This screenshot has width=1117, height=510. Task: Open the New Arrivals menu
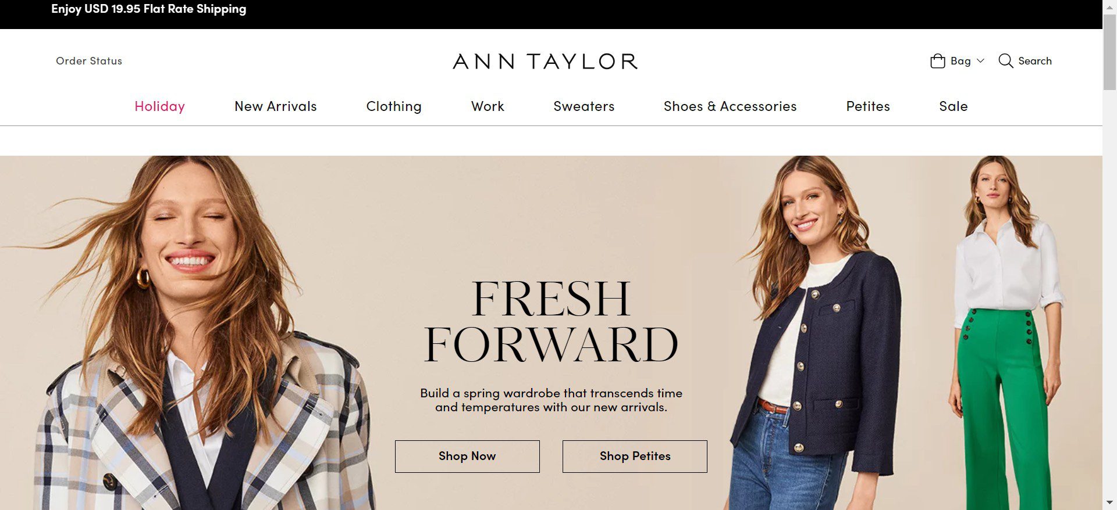(275, 106)
